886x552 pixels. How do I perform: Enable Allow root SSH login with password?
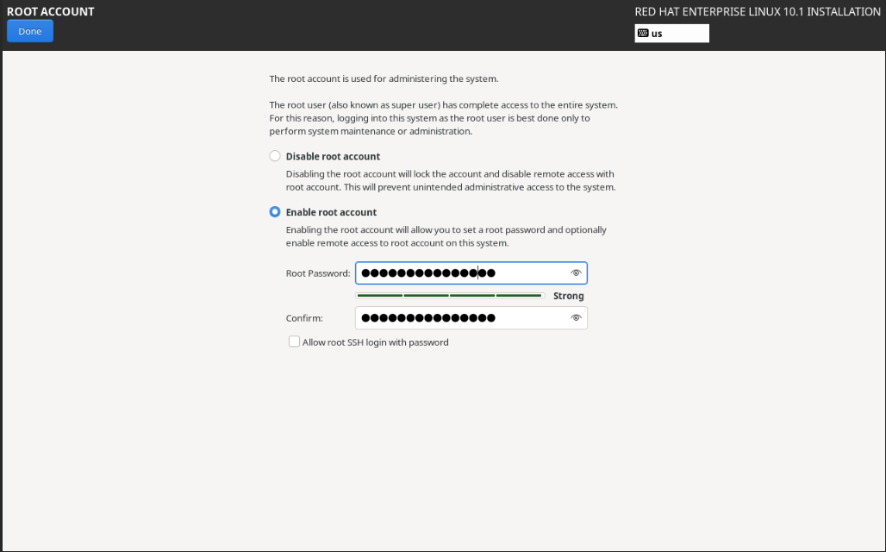pyautogui.click(x=294, y=342)
